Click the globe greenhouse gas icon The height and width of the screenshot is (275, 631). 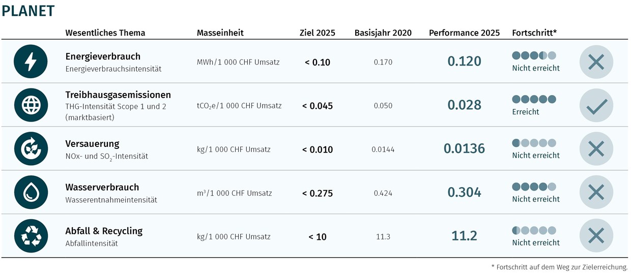click(31, 105)
